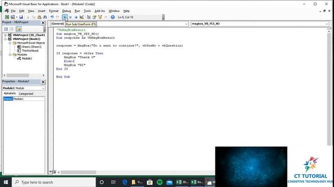The width and height of the screenshot is (334, 187).
Task: Open the Format menu
Action: click(x=54, y=11)
